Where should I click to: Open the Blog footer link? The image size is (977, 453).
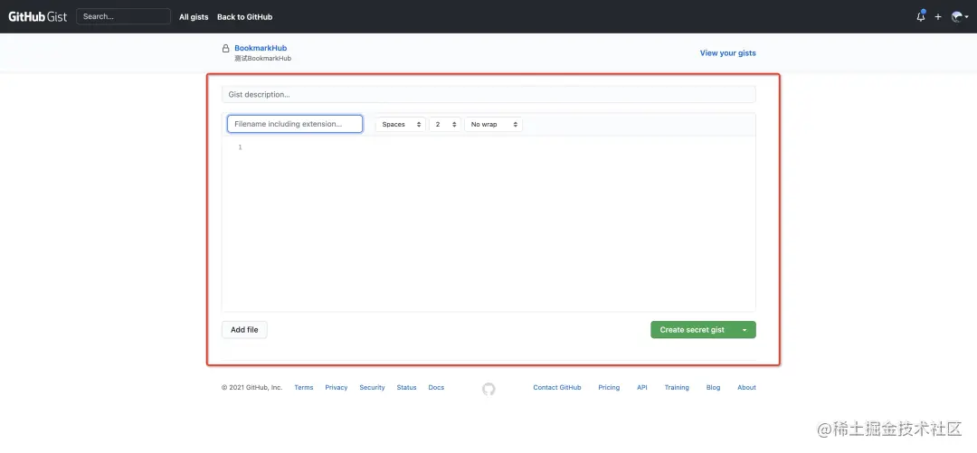point(713,388)
